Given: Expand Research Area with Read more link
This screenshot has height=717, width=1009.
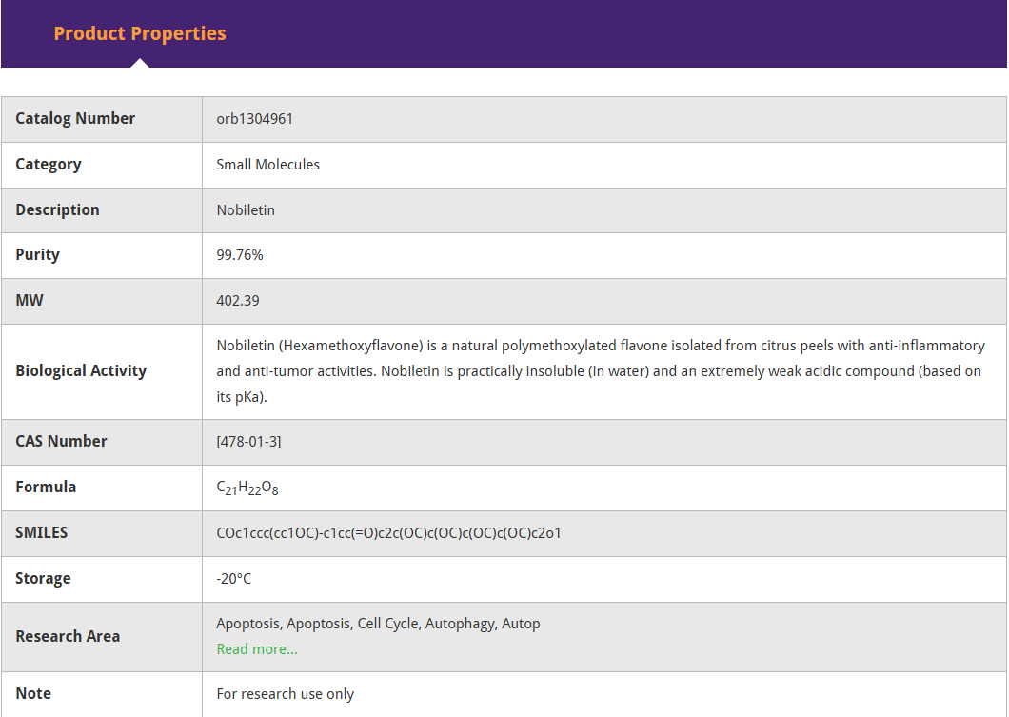Looking at the screenshot, I should 257,648.
